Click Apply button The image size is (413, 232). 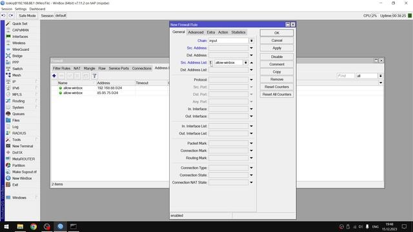click(x=277, y=48)
